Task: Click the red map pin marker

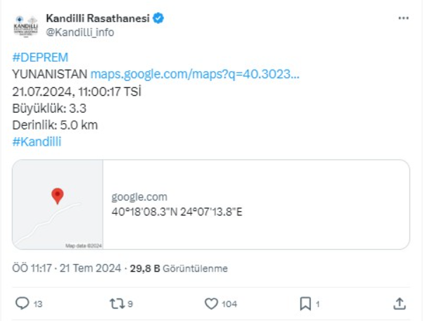Action: point(58,196)
